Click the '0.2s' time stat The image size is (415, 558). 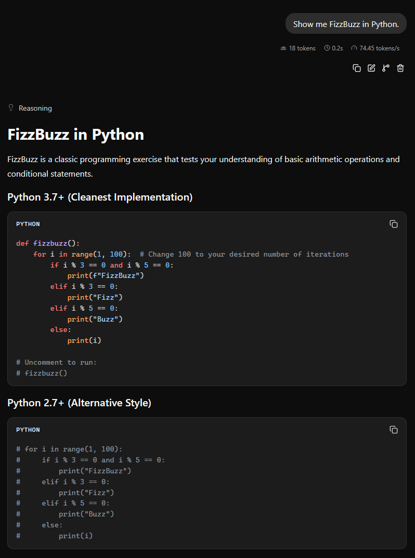tap(334, 48)
